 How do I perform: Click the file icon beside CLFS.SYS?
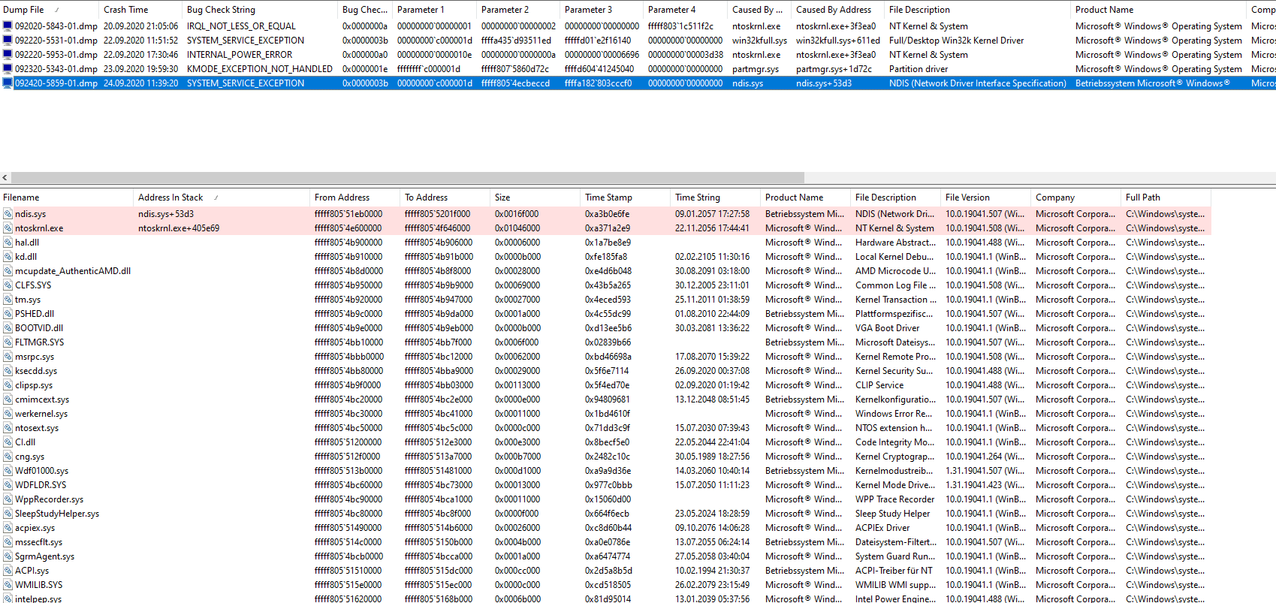(8, 285)
